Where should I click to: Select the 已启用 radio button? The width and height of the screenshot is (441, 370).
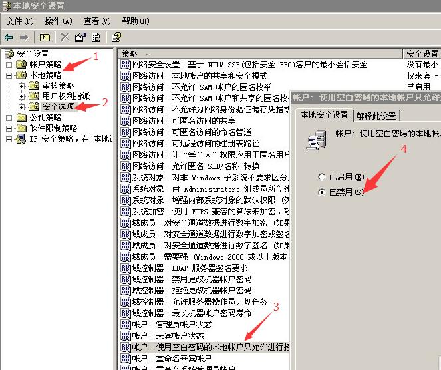coord(322,177)
